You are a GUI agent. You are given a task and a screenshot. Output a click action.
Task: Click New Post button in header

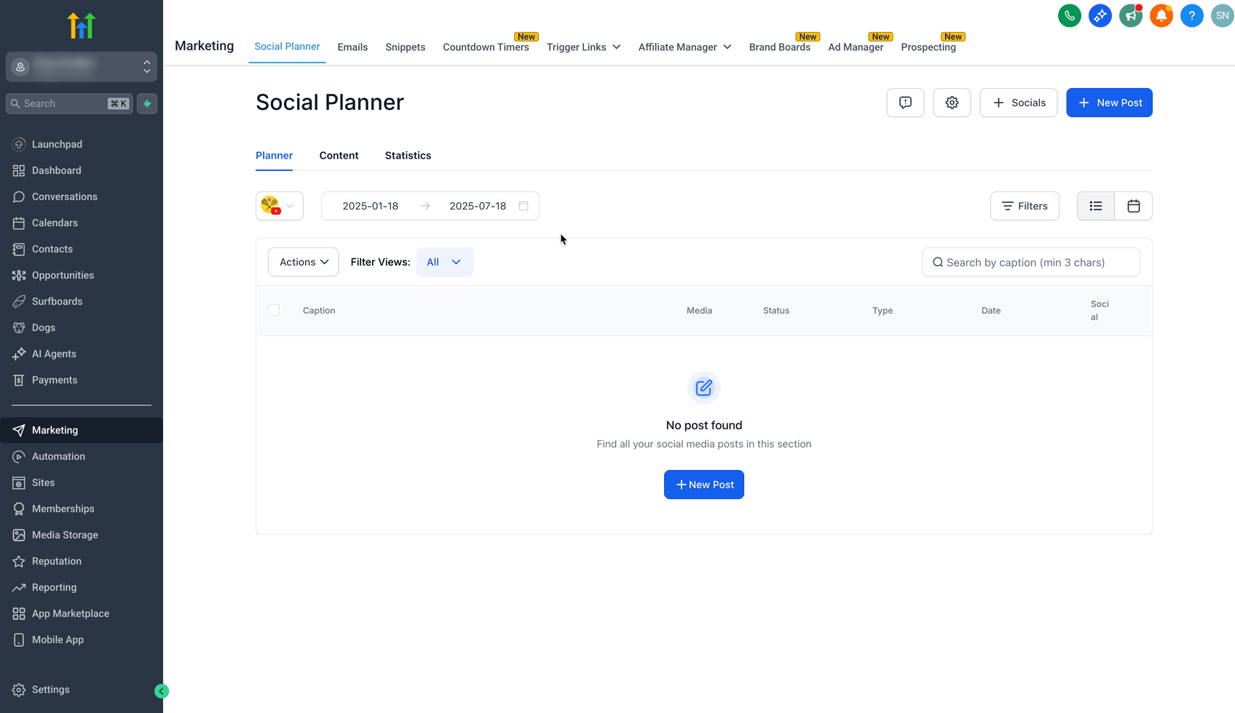(1109, 103)
